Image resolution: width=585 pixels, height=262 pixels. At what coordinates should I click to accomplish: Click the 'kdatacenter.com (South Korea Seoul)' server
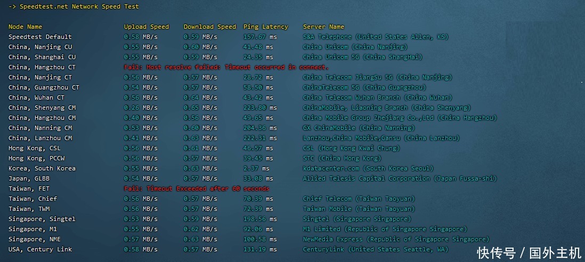[368, 168]
